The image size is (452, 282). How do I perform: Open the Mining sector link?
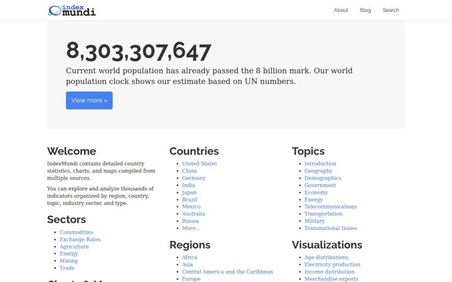(x=68, y=261)
